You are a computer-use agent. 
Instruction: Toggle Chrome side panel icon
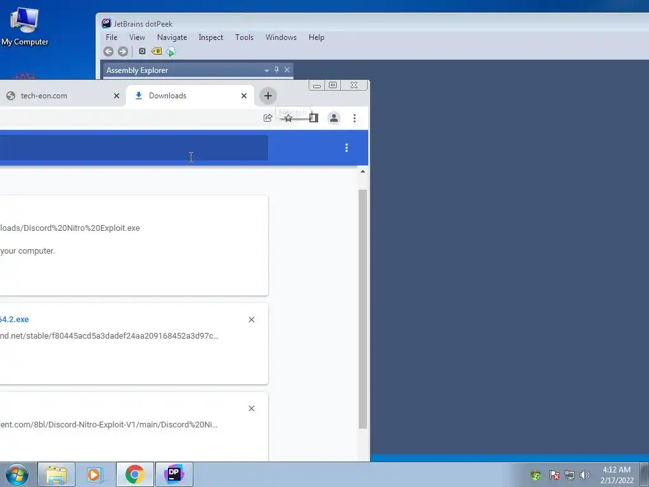tap(313, 118)
